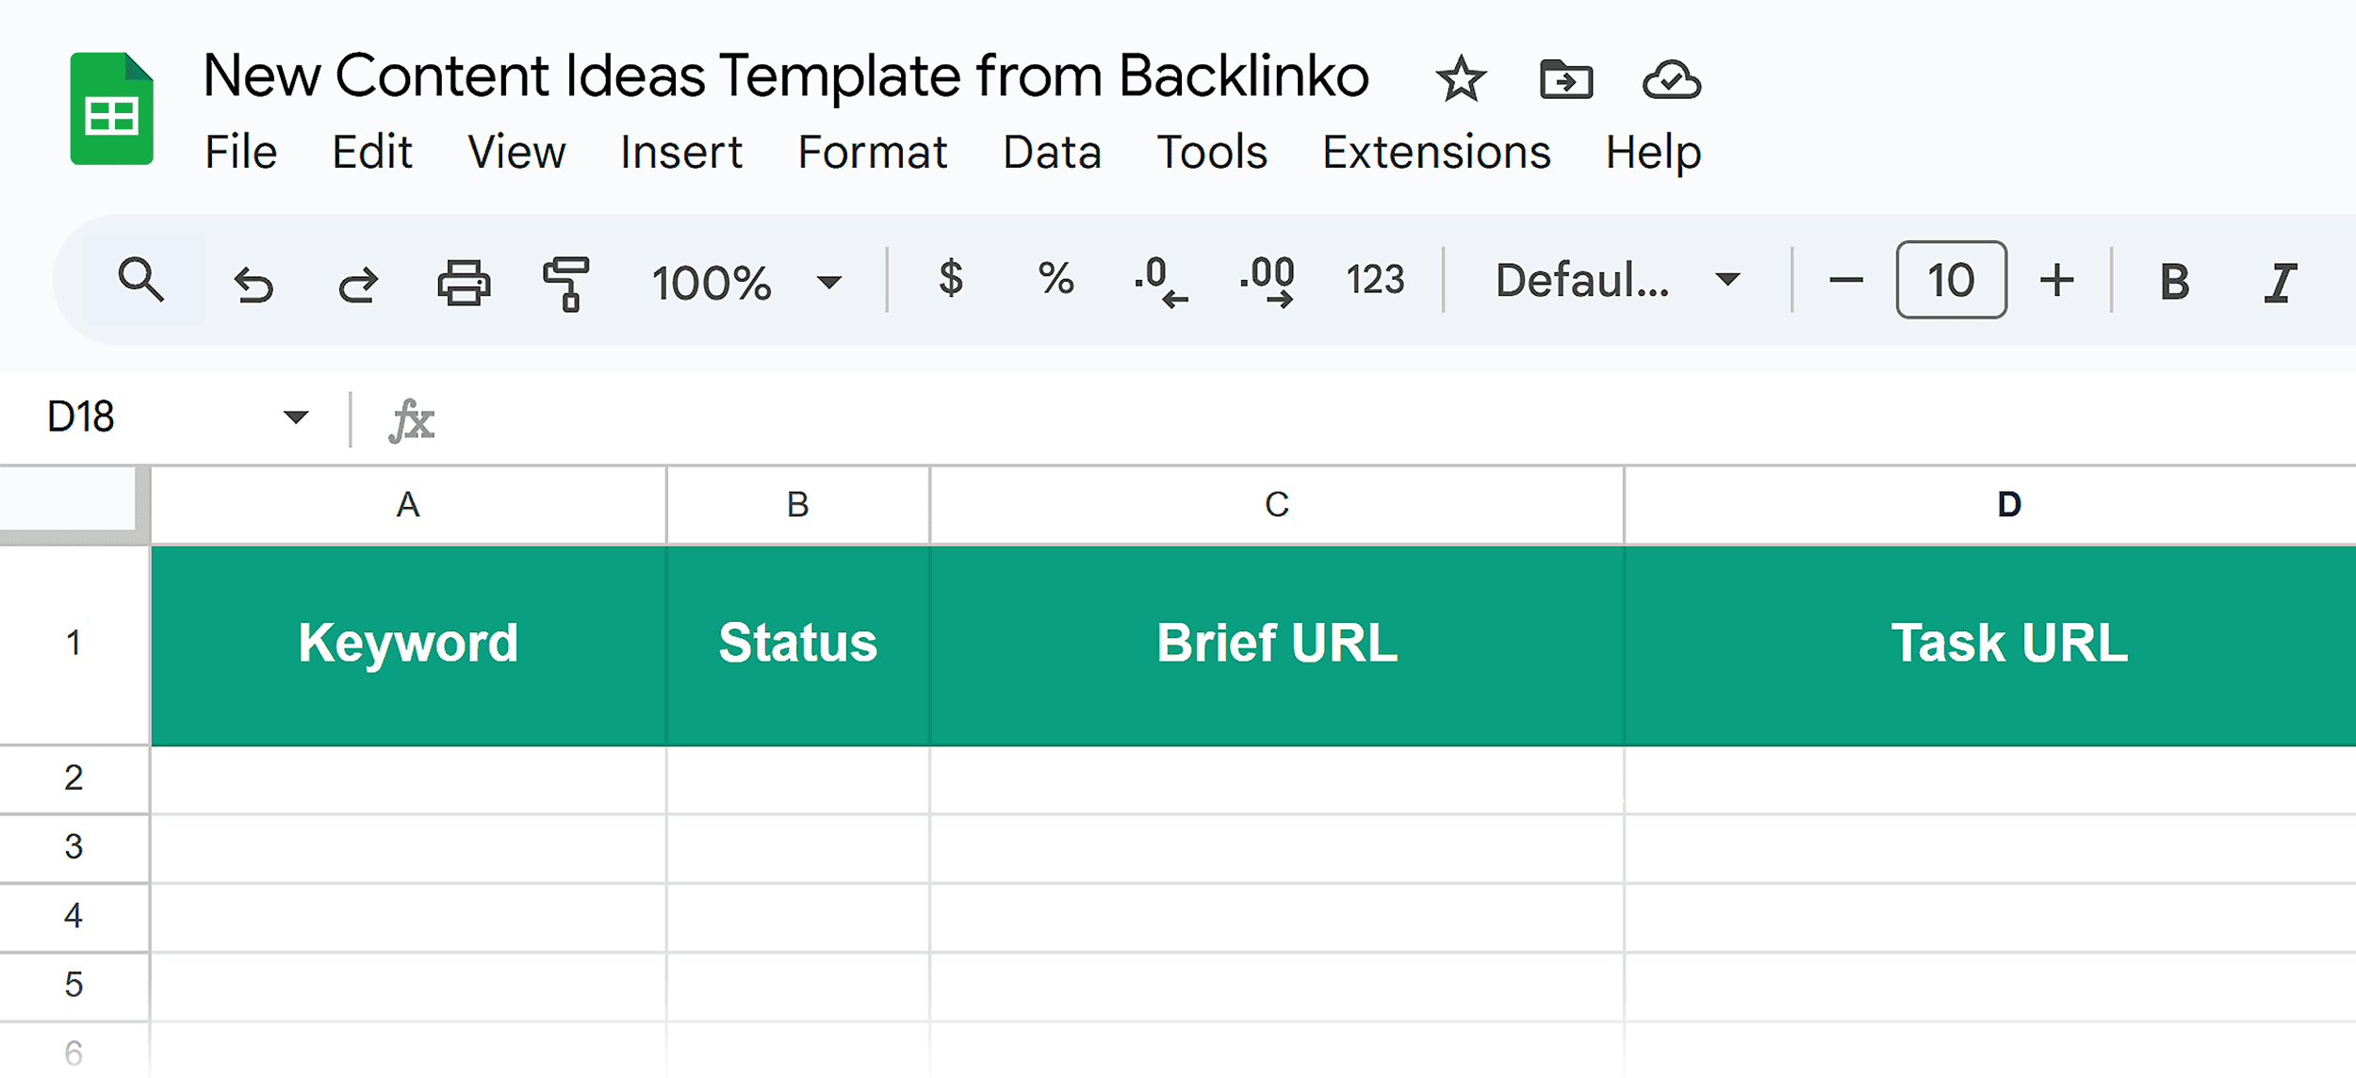
Task: Increase decimal places on selection
Action: pos(1267,279)
